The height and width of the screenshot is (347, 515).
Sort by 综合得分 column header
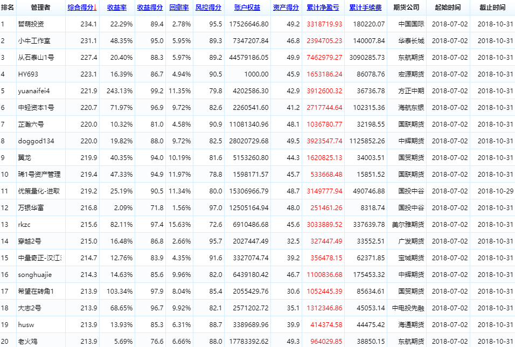click(x=82, y=8)
